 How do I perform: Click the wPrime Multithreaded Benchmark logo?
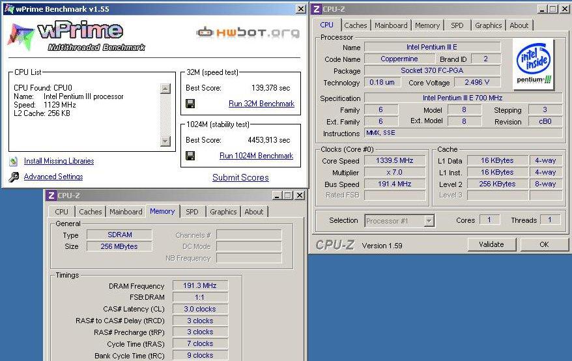click(x=77, y=36)
